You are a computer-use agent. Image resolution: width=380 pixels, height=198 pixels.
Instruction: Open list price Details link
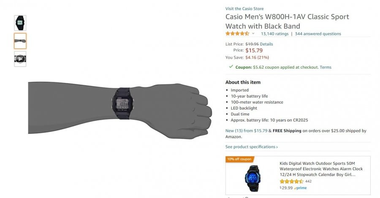[266, 44]
